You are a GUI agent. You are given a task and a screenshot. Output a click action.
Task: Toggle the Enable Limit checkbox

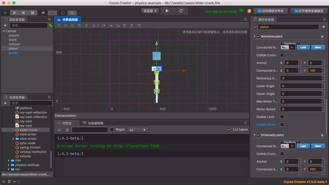pos(282,117)
